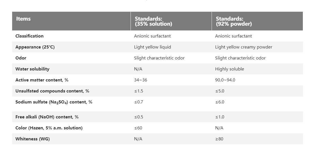Click the Odor row label
The height and width of the screenshot is (148, 315).
[x=21, y=58]
